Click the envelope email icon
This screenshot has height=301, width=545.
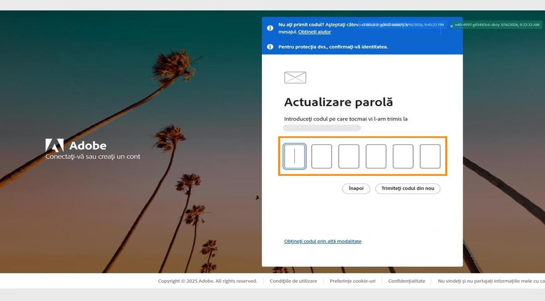(295, 77)
